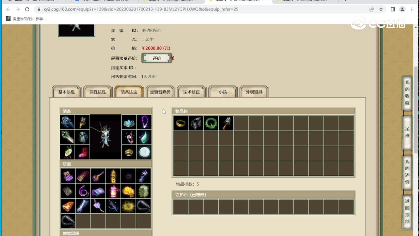The width and height of the screenshot is (419, 236).
Task: Open the 小孩 tab
Action: [x=223, y=92]
